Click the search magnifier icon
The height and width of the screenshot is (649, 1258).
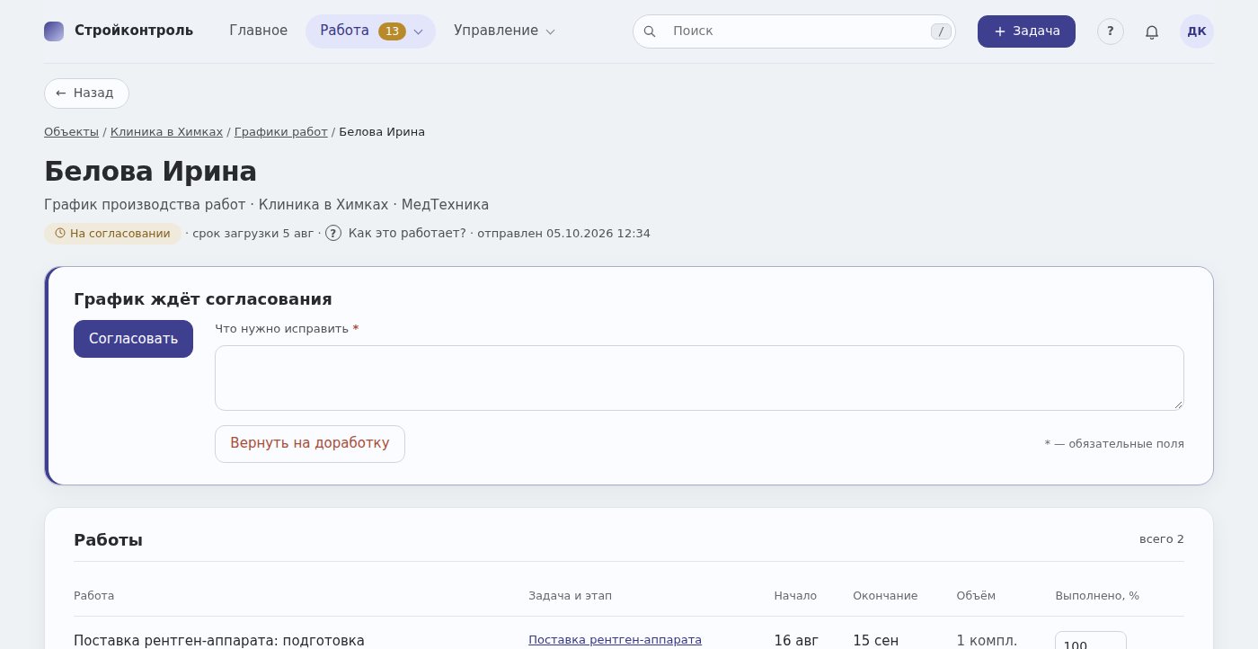[x=650, y=31]
